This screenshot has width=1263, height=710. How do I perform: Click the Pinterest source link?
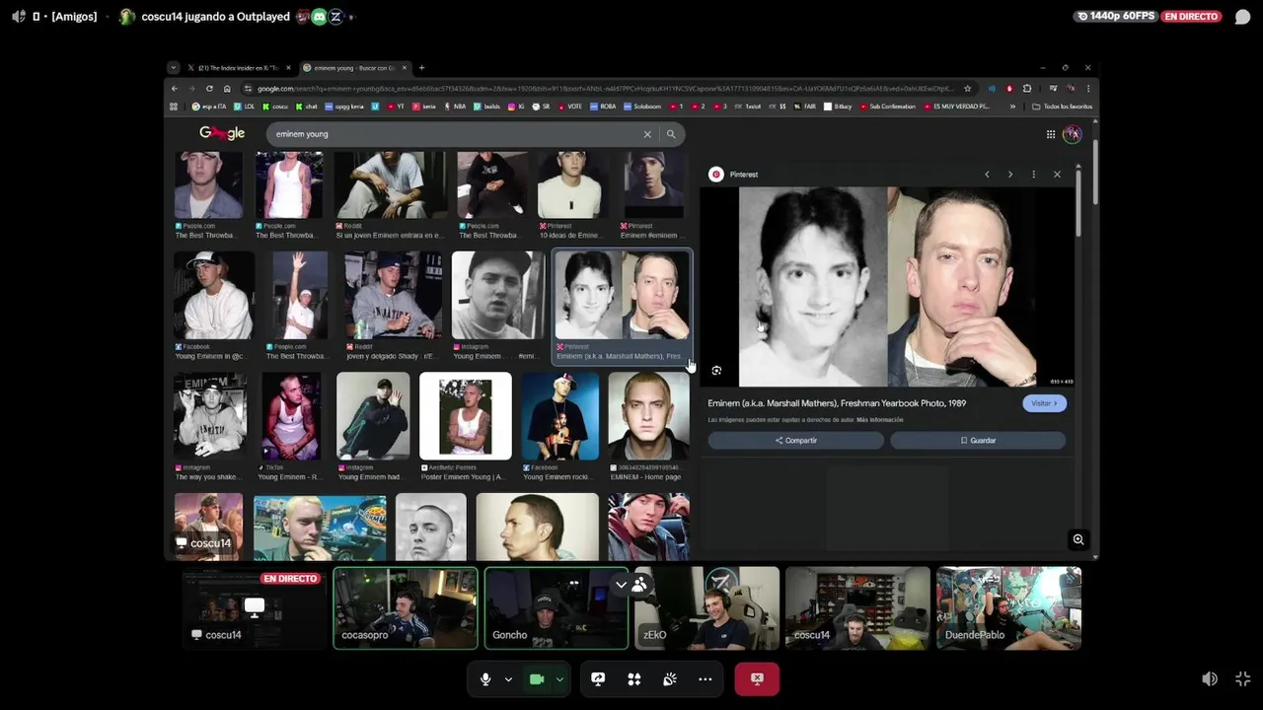[x=734, y=175]
